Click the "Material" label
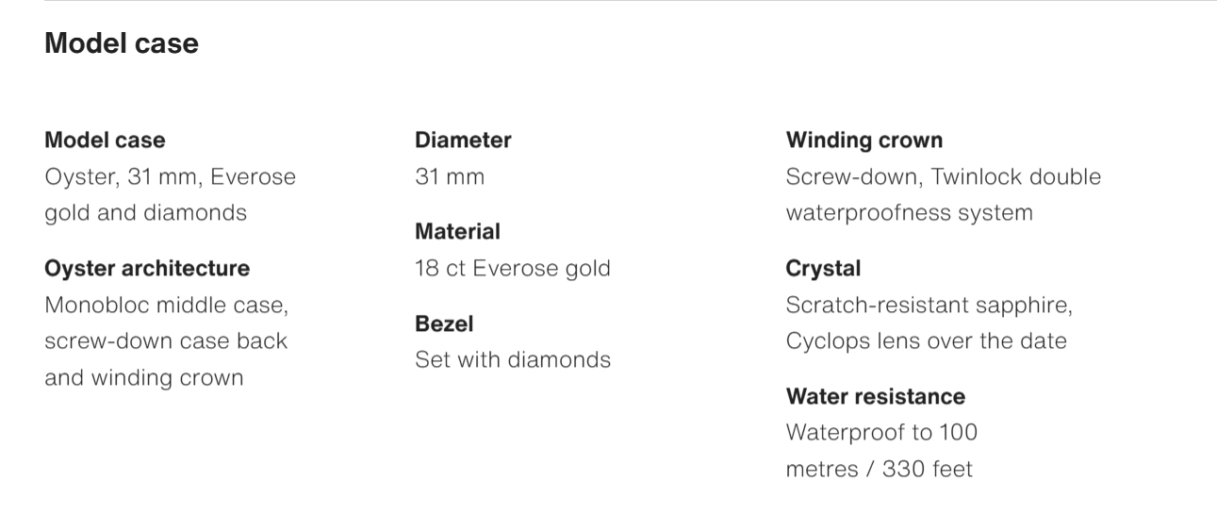 tap(457, 232)
